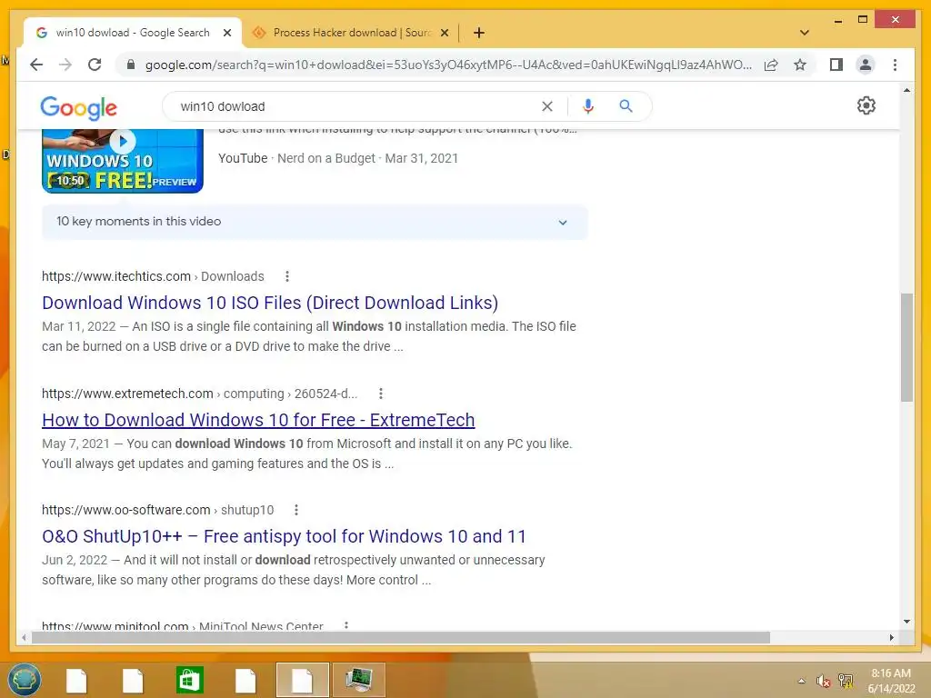This screenshot has height=698, width=931.
Task: View site info via padlock icon
Action: pos(131,65)
